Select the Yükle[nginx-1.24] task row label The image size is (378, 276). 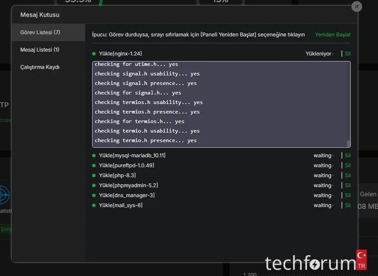pos(120,54)
